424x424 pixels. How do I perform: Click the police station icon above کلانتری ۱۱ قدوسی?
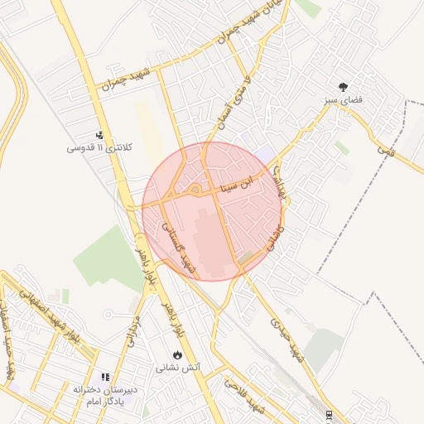[x=99, y=135]
